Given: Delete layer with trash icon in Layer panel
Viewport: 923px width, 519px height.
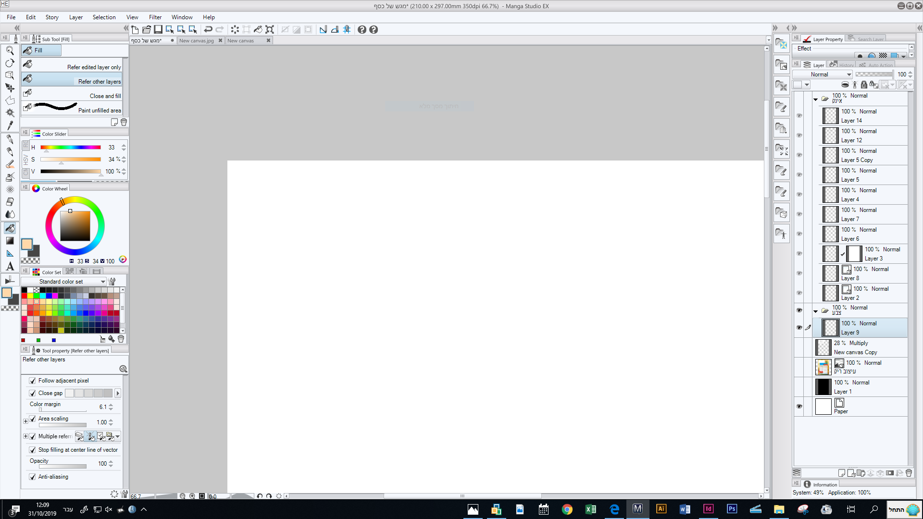Looking at the screenshot, I should [x=909, y=473].
